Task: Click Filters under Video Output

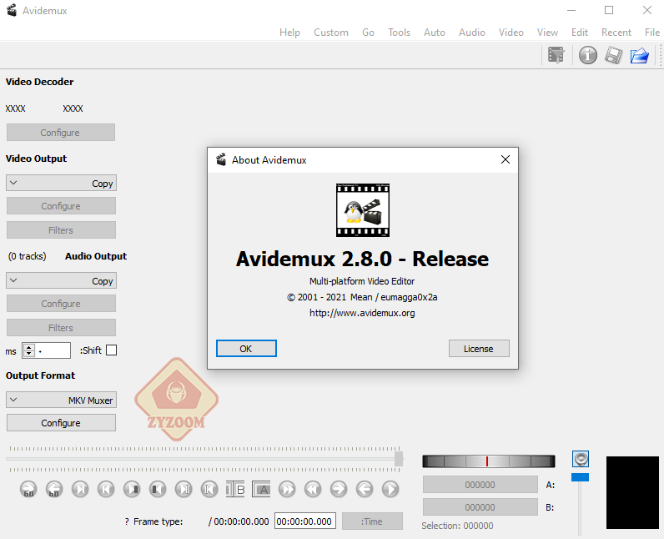Action: tap(61, 230)
